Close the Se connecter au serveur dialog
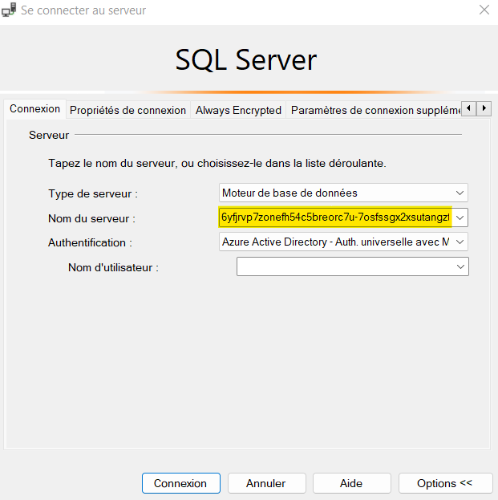 point(484,10)
